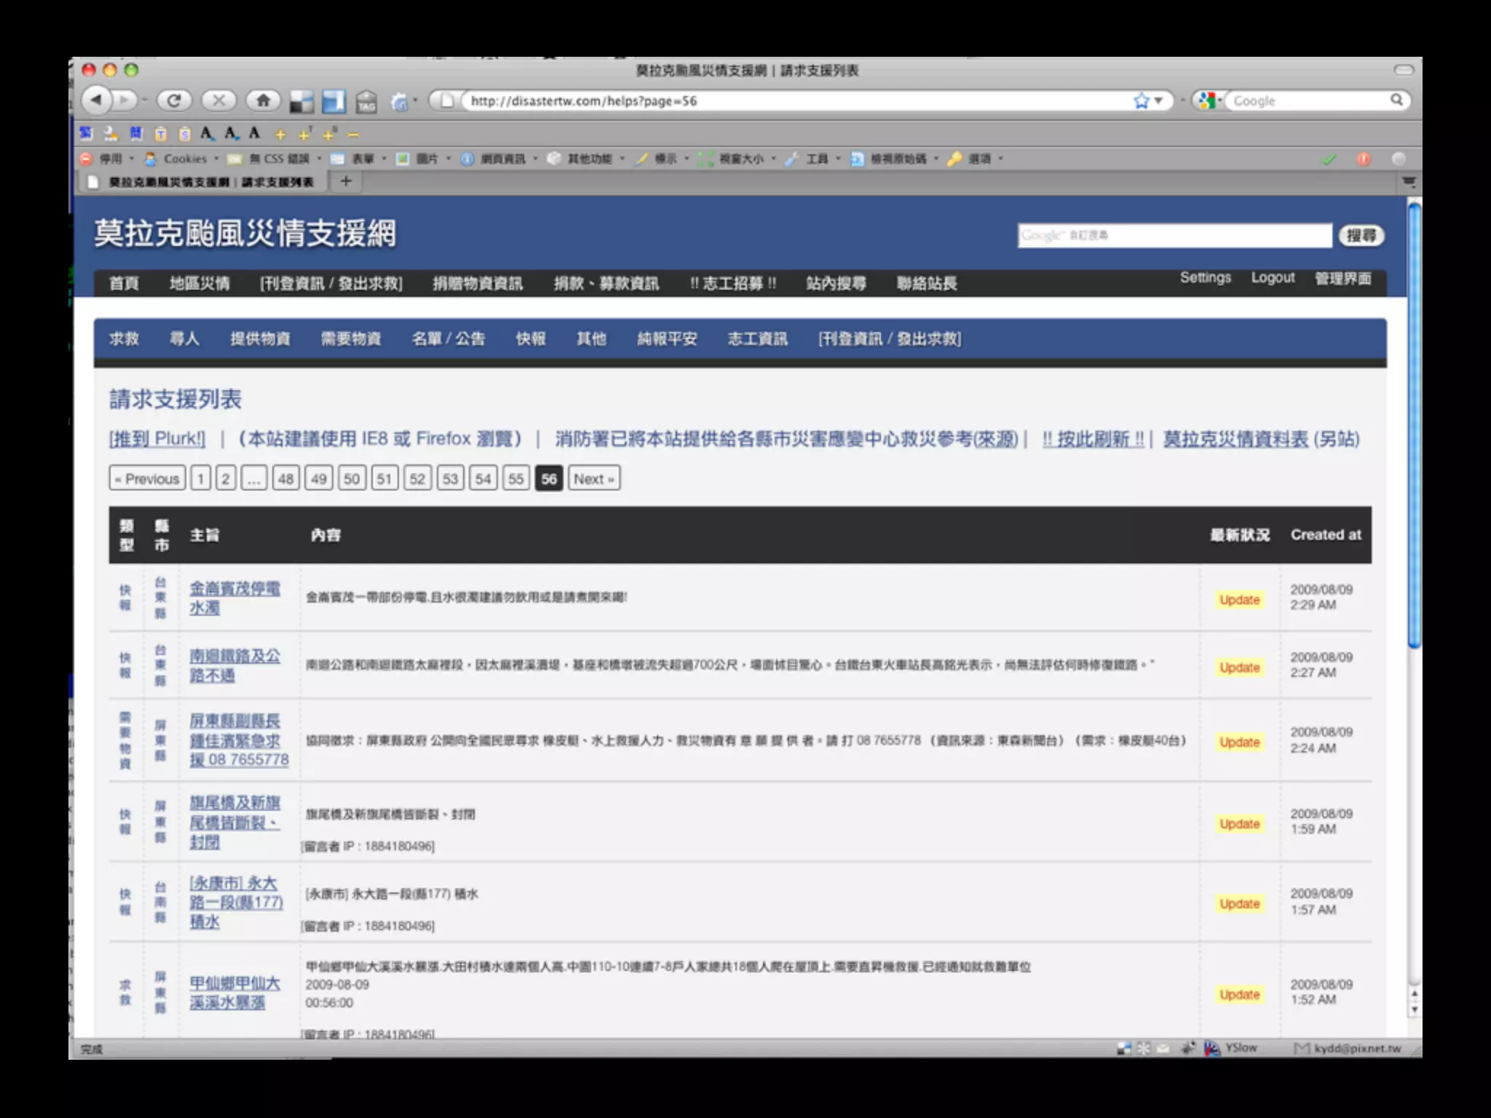Open the 地區災情 navigation menu item
Screen dimensions: 1491x1118
point(199,283)
